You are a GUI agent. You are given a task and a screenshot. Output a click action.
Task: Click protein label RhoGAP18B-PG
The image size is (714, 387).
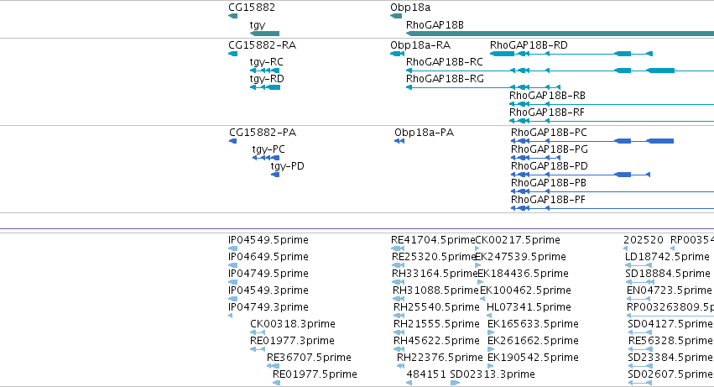[x=550, y=149]
